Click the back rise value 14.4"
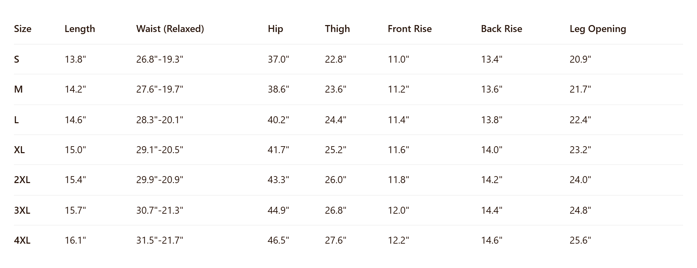The width and height of the screenshot is (697, 268). (x=492, y=211)
